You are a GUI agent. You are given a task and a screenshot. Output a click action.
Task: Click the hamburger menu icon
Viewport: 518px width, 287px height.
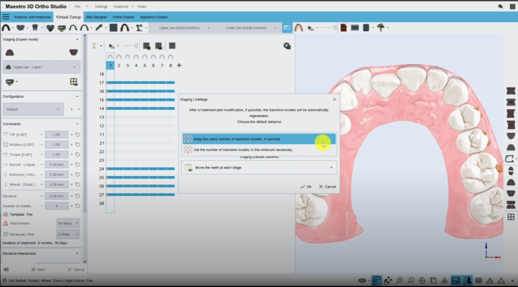[5, 17]
